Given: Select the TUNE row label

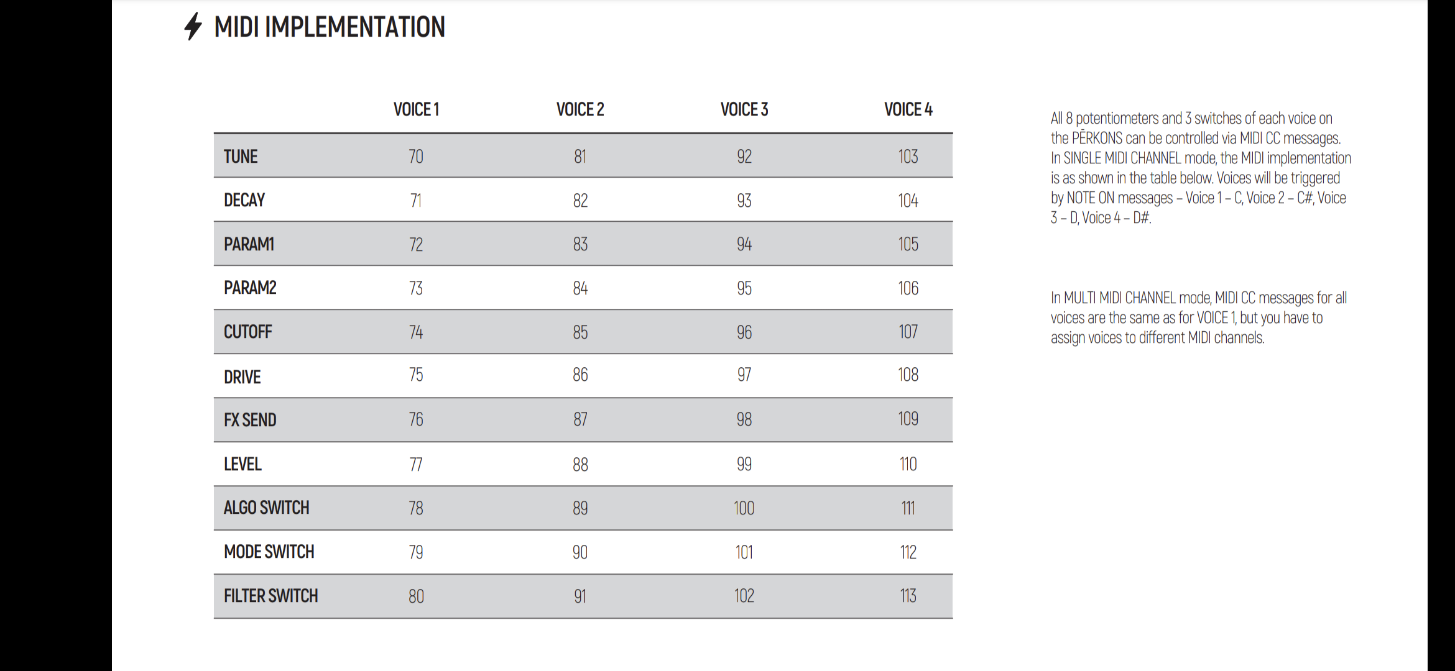Looking at the screenshot, I should pyautogui.click(x=241, y=157).
